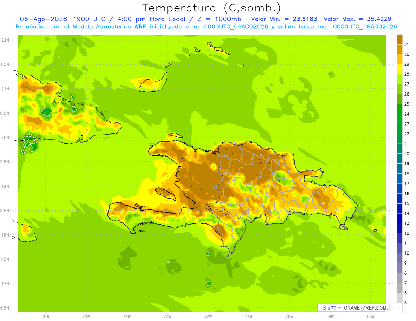Viewport: 416px width, 321px height.
Task: Click the '76W' longitude label
Action: pos(45,316)
